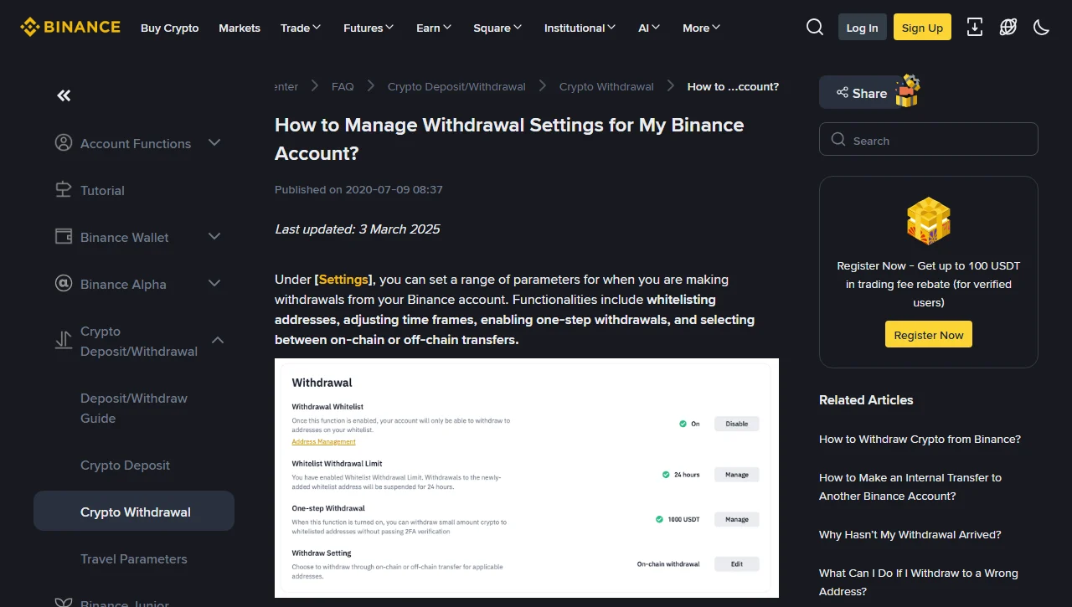The height and width of the screenshot is (607, 1072).
Task: Focus the help center Search field
Action: coord(928,139)
